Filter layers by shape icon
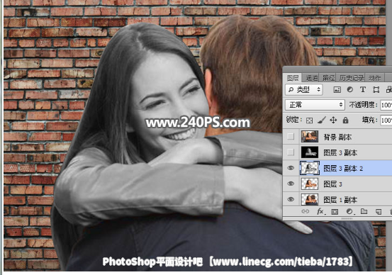This screenshot has width=392, height=275. point(376,90)
